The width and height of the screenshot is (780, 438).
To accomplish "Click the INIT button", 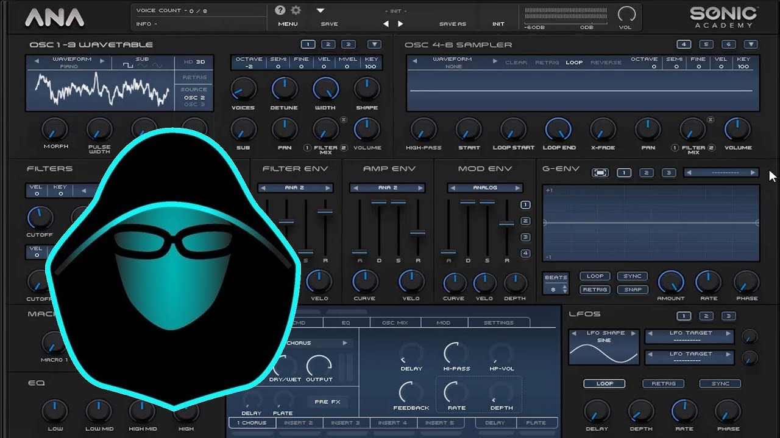I will point(498,24).
